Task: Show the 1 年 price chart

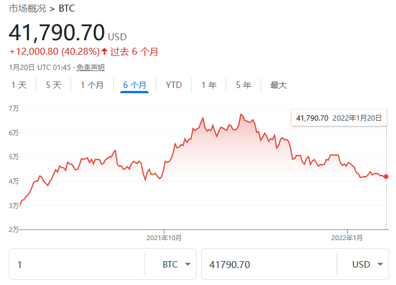Action: (x=209, y=85)
